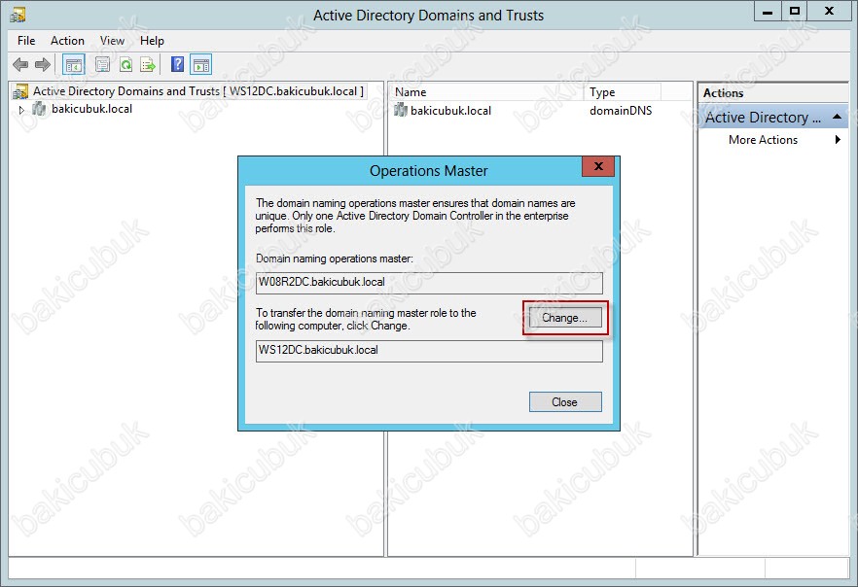Click the Active Directory ... actions header

[x=773, y=117]
